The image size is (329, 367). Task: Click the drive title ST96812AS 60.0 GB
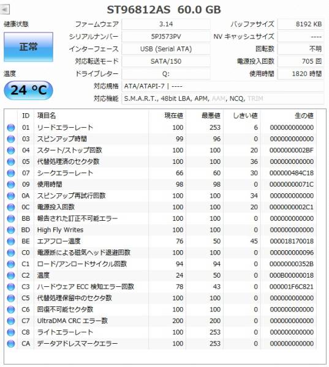point(164,10)
